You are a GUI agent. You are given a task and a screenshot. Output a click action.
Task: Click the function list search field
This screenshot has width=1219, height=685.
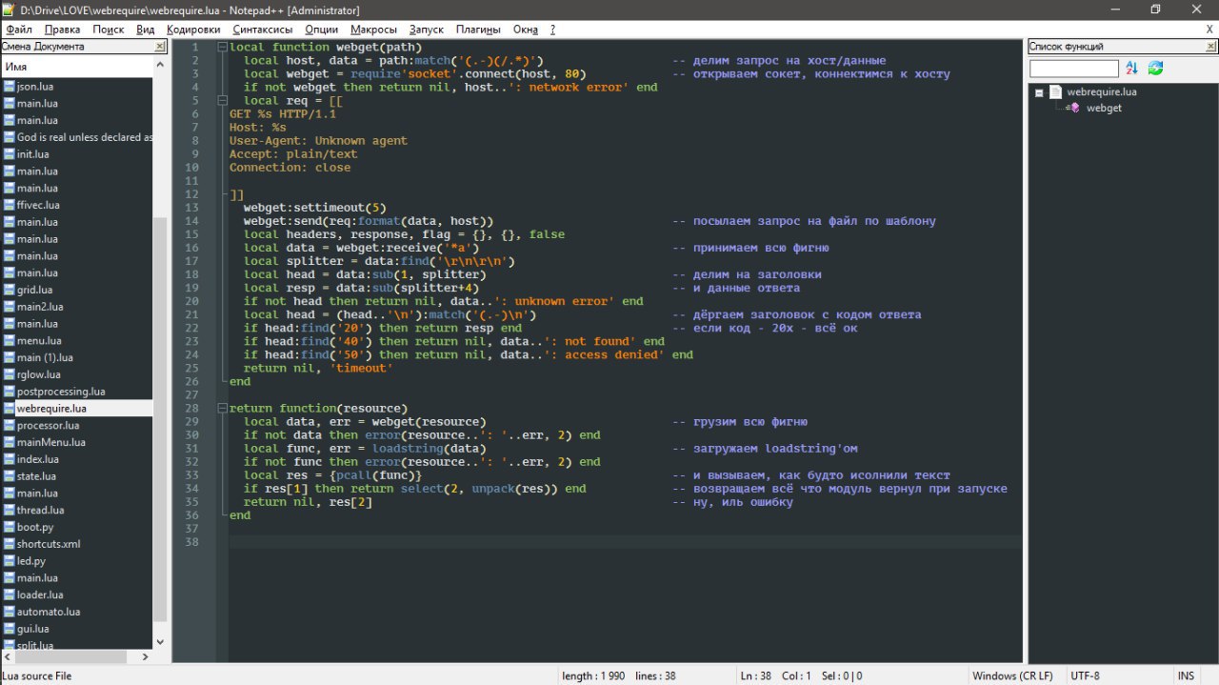[x=1073, y=69]
